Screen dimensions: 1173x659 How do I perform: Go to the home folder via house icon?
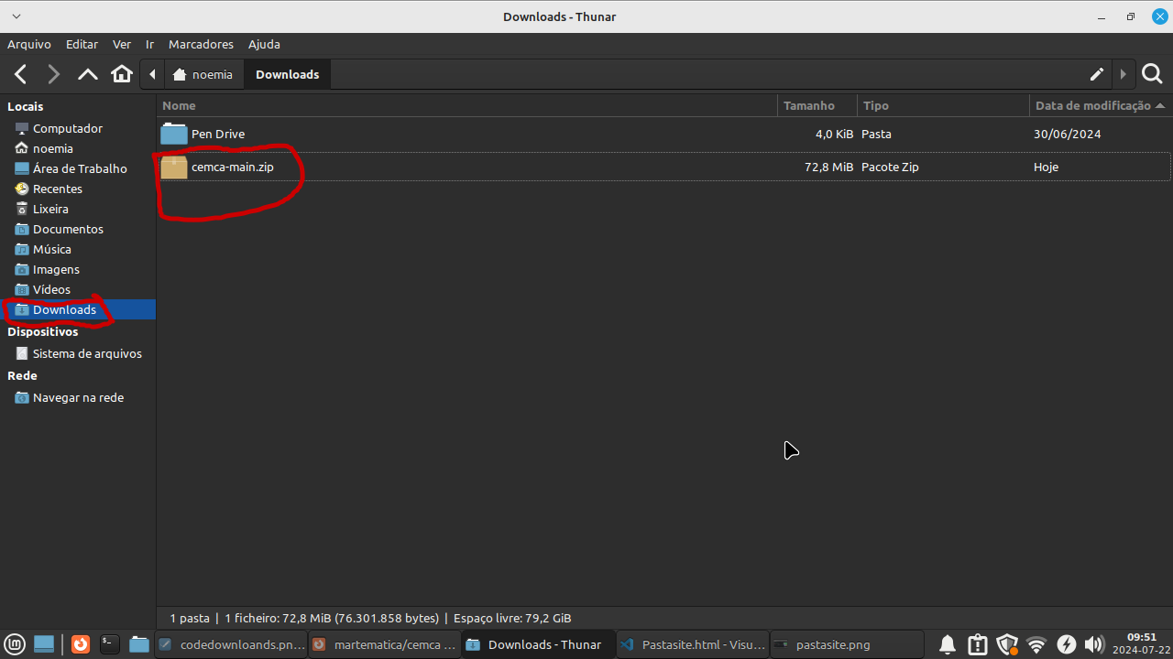tap(122, 74)
